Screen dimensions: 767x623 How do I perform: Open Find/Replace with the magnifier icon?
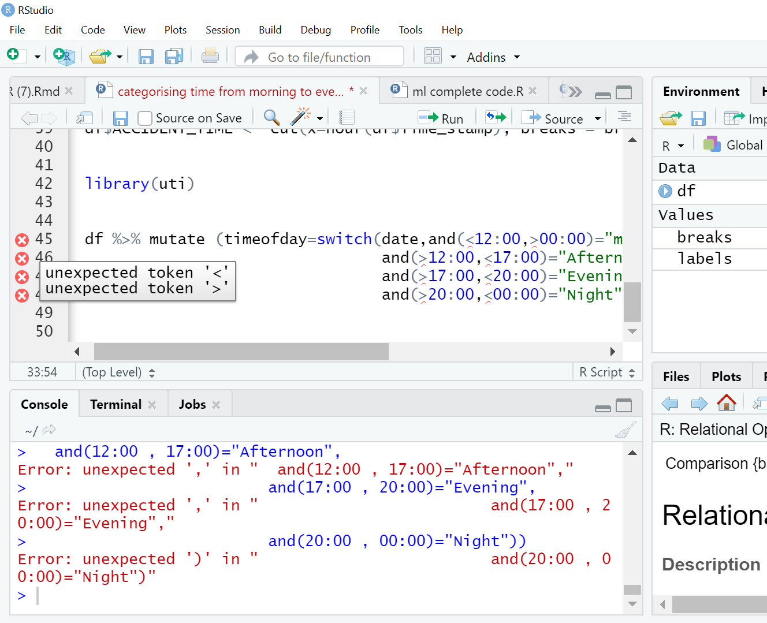[271, 117]
